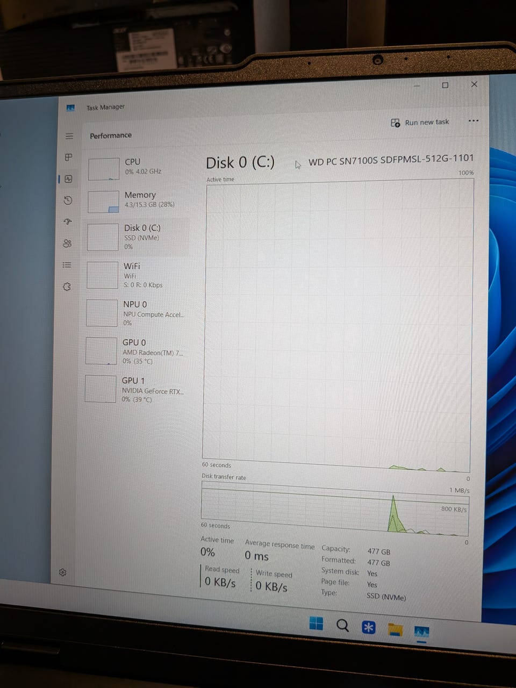
Task: Click the Capacity 477 GB value
Action: 379,551
